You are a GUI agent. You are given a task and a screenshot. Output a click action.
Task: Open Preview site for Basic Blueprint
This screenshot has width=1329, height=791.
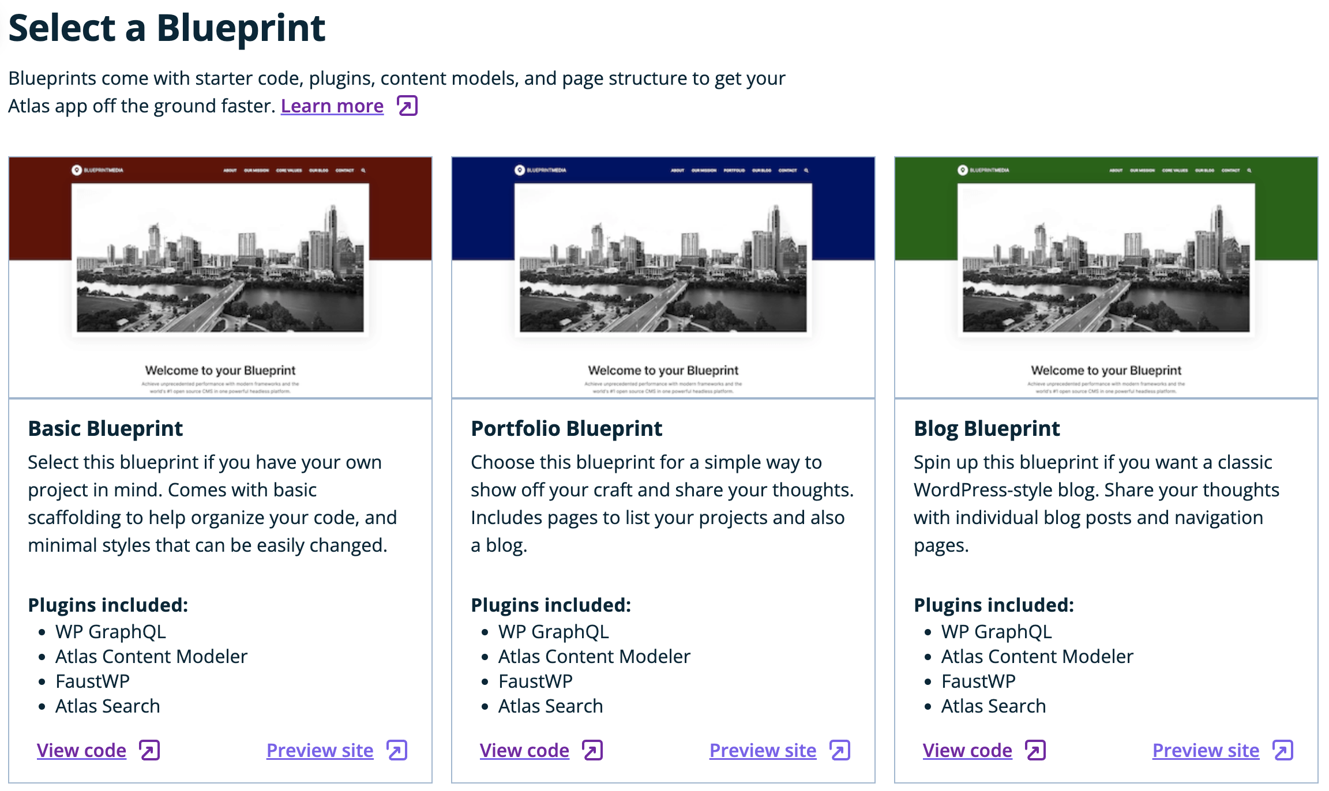(x=320, y=750)
